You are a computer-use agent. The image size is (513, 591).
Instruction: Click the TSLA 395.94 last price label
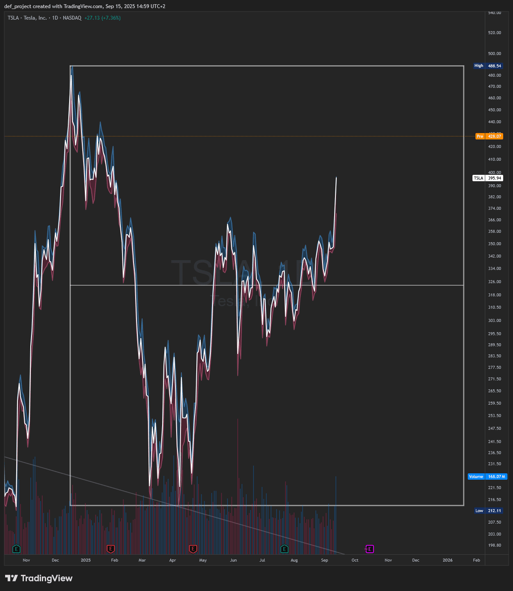(x=488, y=178)
